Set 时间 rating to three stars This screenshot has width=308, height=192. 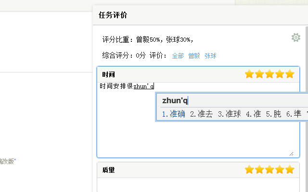coord(269,74)
